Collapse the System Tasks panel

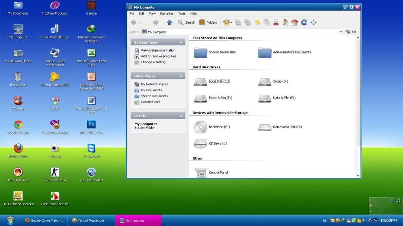point(181,42)
